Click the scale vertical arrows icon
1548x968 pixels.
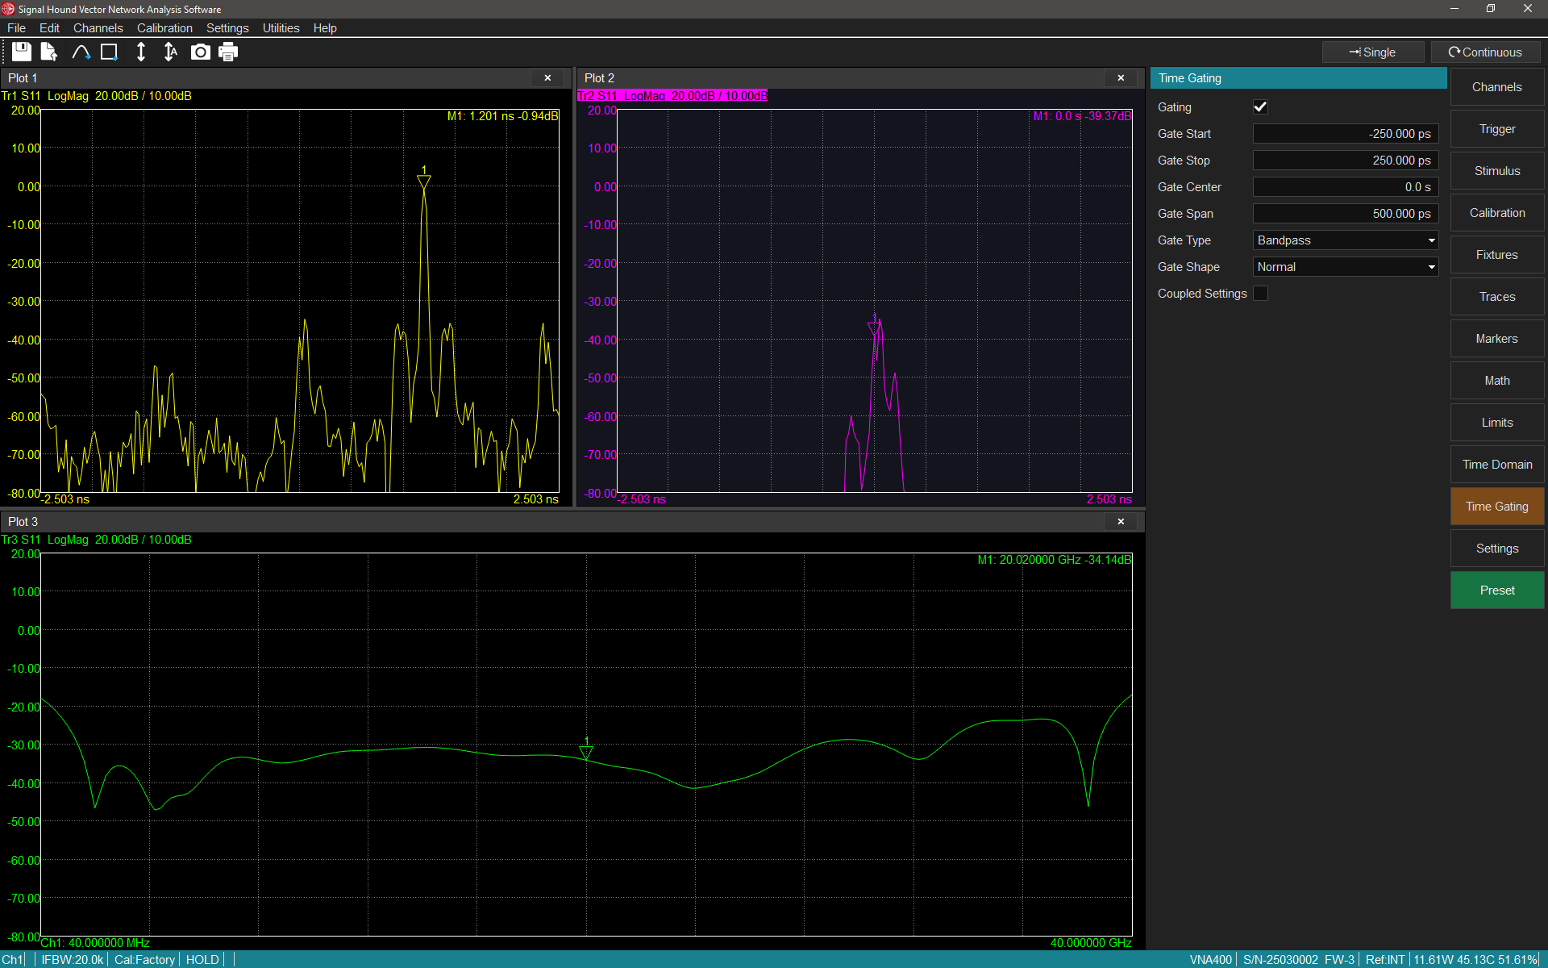[140, 52]
